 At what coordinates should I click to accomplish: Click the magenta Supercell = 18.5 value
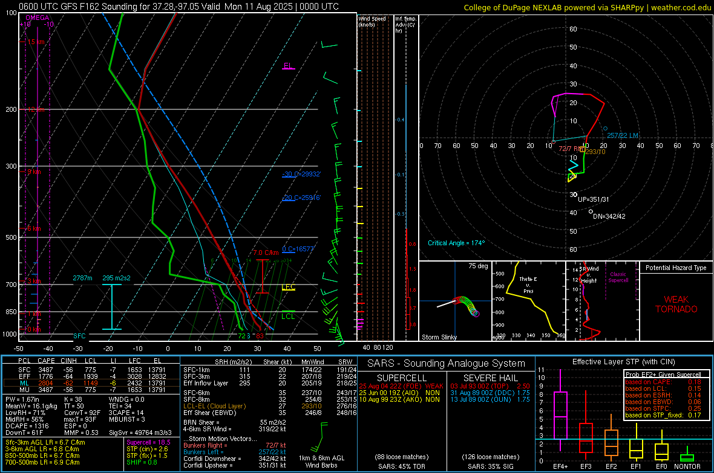coord(148,442)
